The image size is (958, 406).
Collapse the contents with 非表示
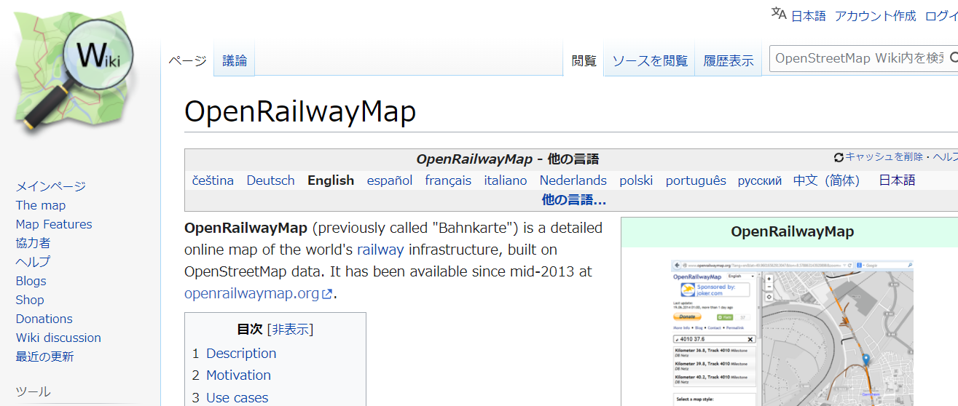[x=290, y=330]
